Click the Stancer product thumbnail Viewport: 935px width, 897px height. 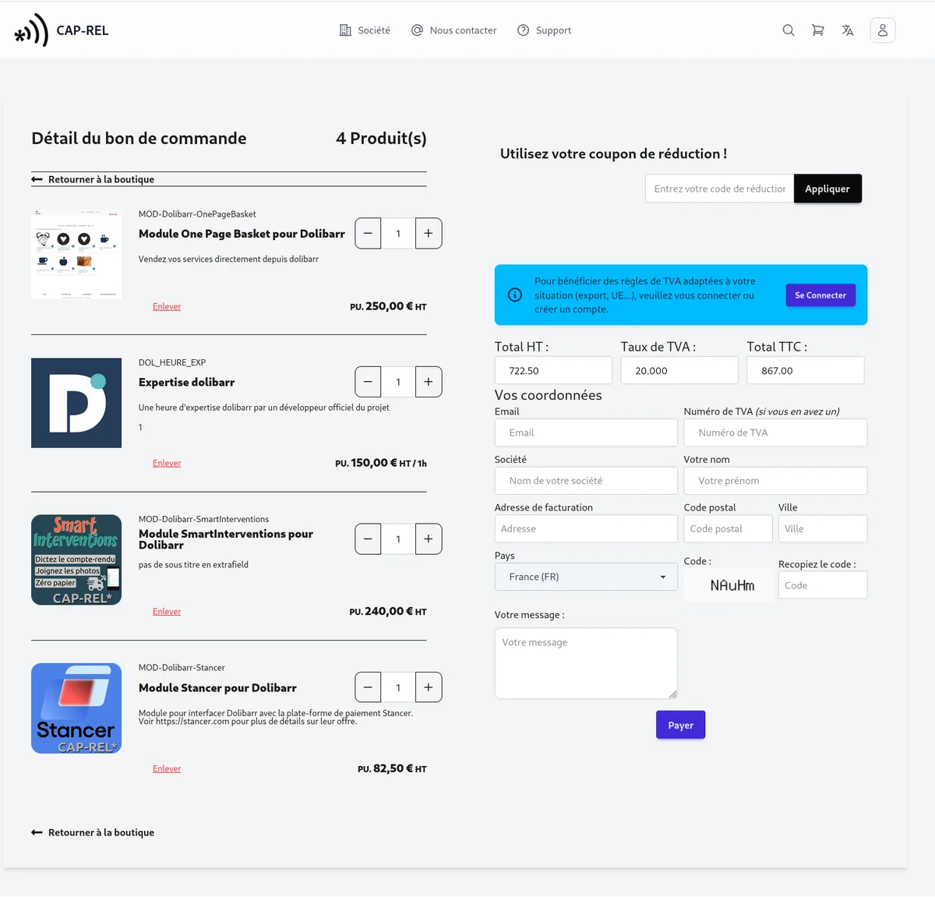pos(76,708)
